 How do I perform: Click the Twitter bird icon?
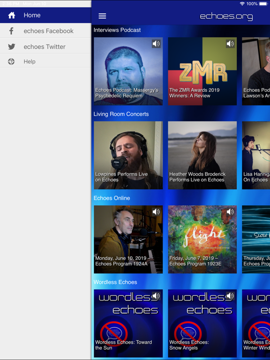pos(11,46)
